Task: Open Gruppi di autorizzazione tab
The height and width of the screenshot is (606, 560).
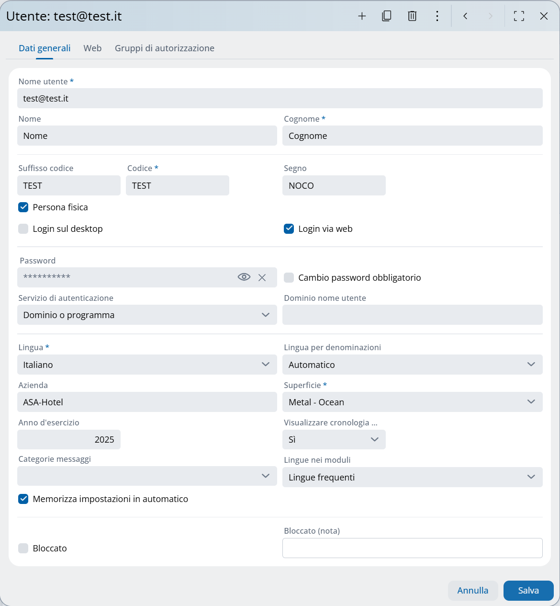Action: coord(165,48)
